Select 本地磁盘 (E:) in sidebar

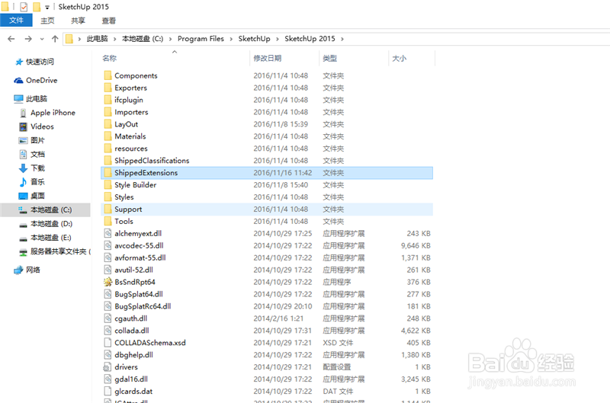45,238
